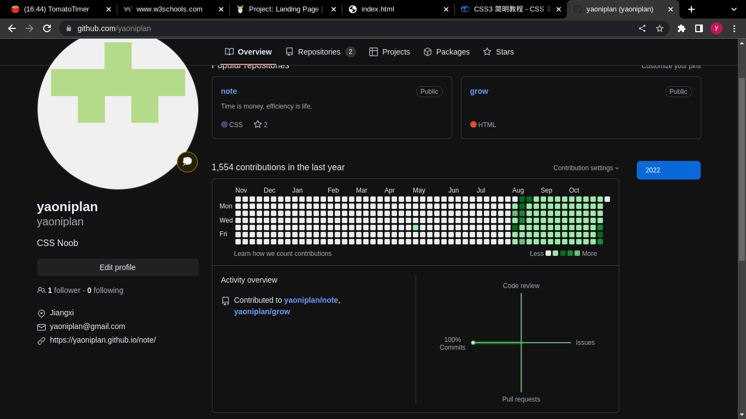
Task: View the 0 following link
Action: [x=105, y=290]
